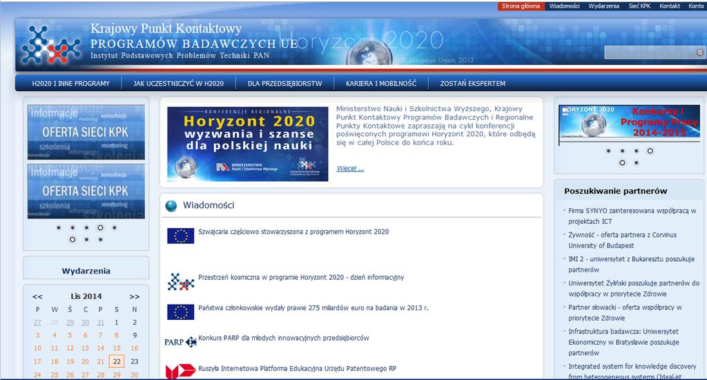707x380 pixels.
Task: Open Wiadomości top menu item
Action: coord(564,6)
